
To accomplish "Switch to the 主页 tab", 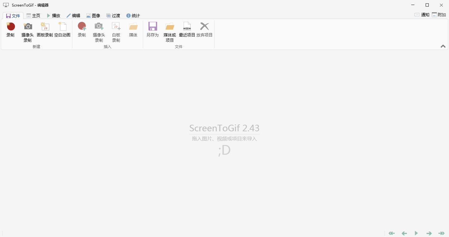I will point(33,16).
